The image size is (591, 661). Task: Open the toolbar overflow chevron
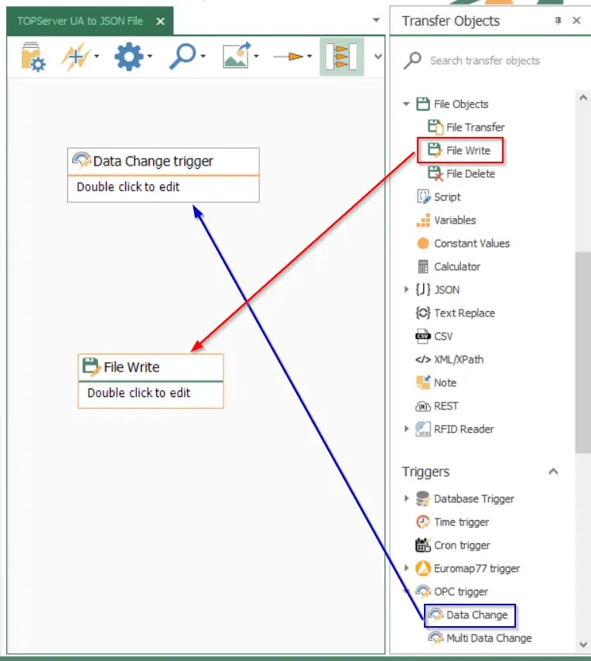[377, 57]
